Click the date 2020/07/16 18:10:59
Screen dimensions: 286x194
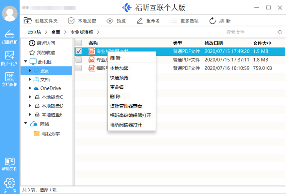227,68
